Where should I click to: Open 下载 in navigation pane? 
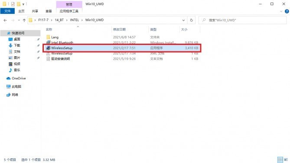click(17, 45)
